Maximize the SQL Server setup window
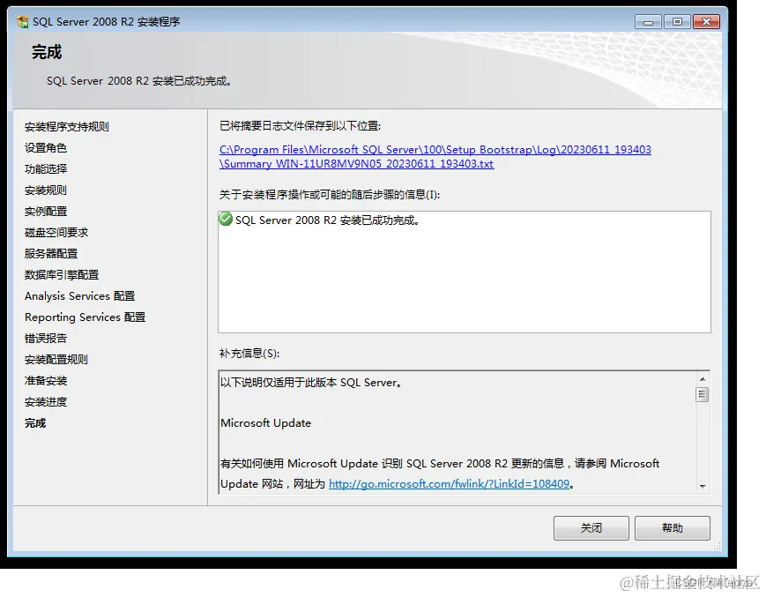This screenshot has width=766, height=597. (677, 22)
